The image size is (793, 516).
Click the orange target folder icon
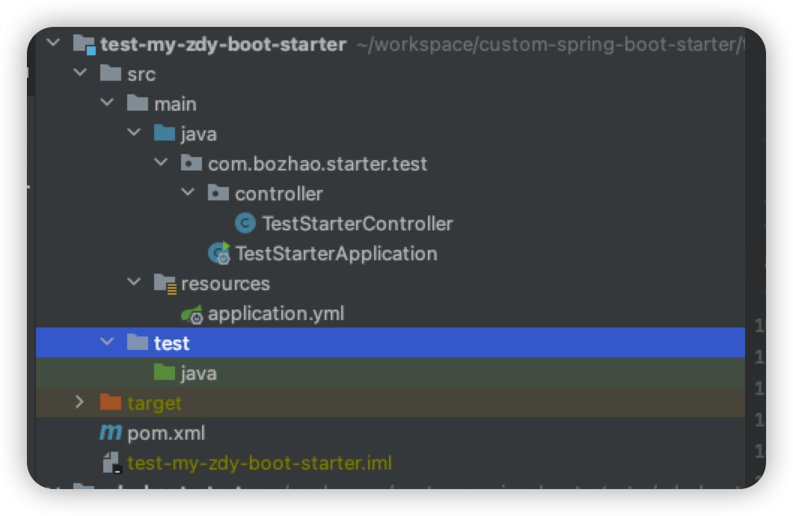(111, 403)
